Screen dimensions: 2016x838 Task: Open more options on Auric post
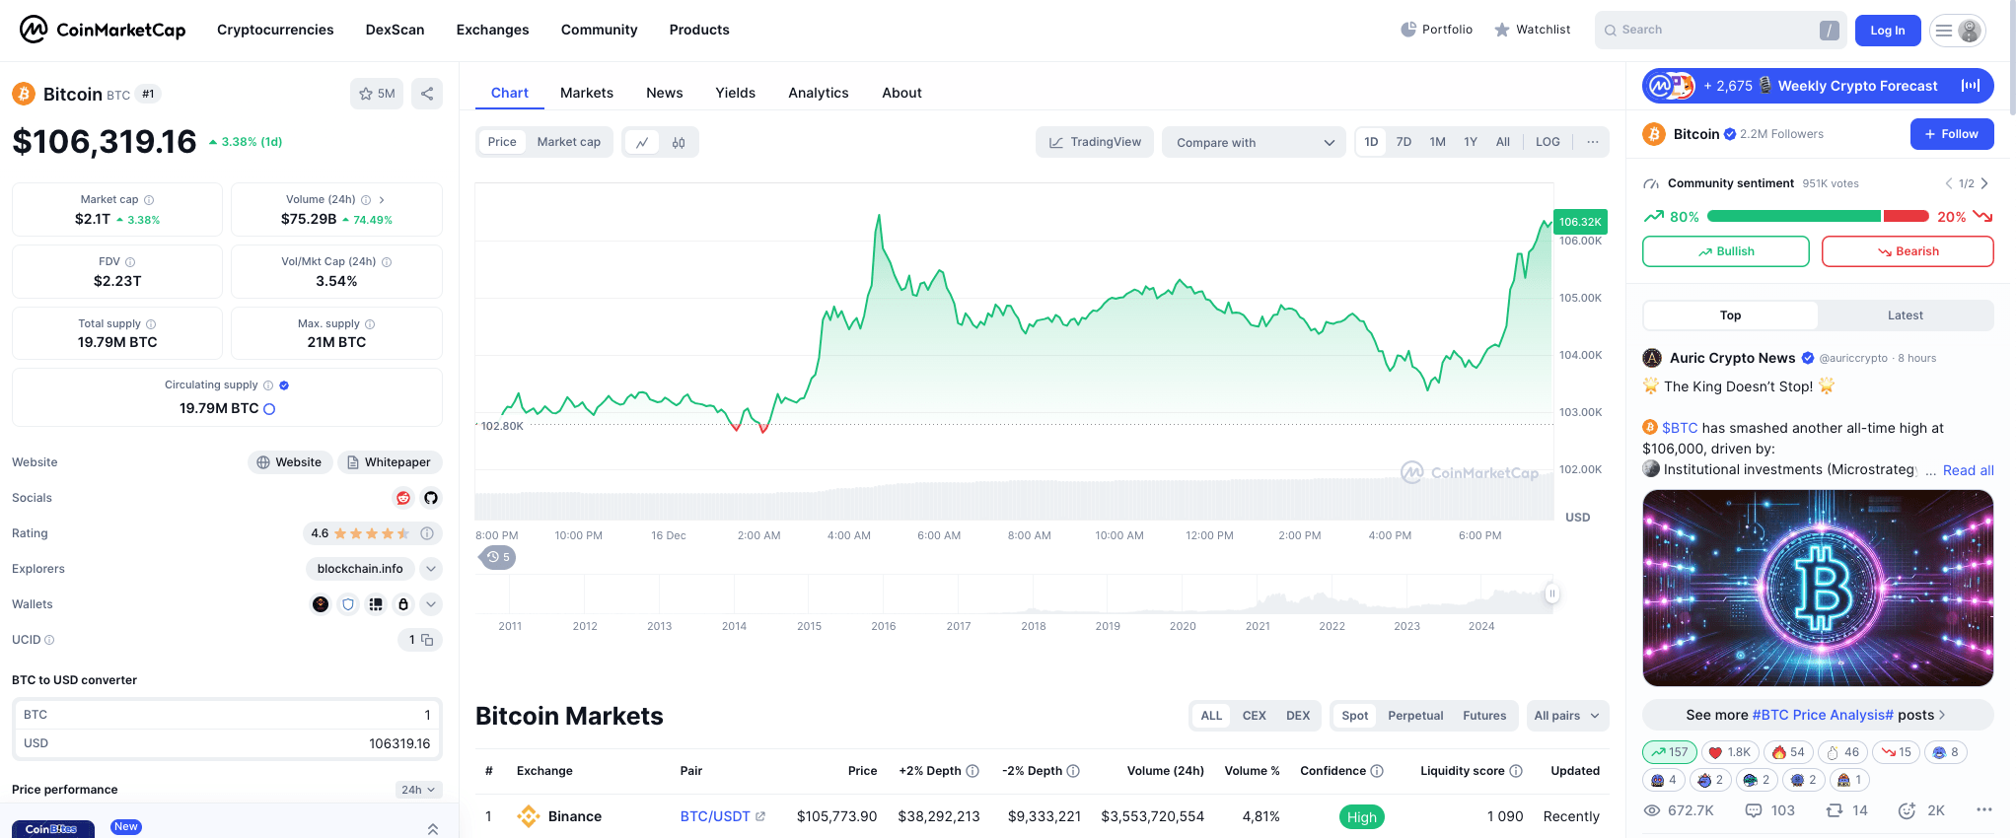point(1984,810)
